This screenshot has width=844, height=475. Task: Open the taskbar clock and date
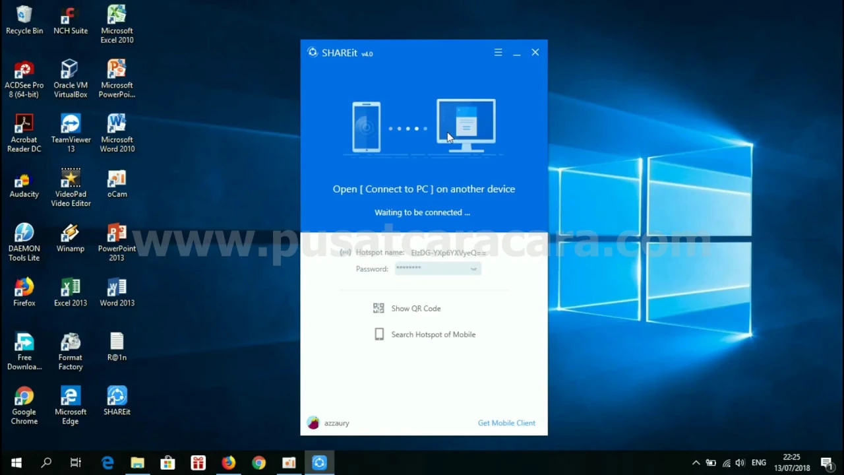click(792, 462)
